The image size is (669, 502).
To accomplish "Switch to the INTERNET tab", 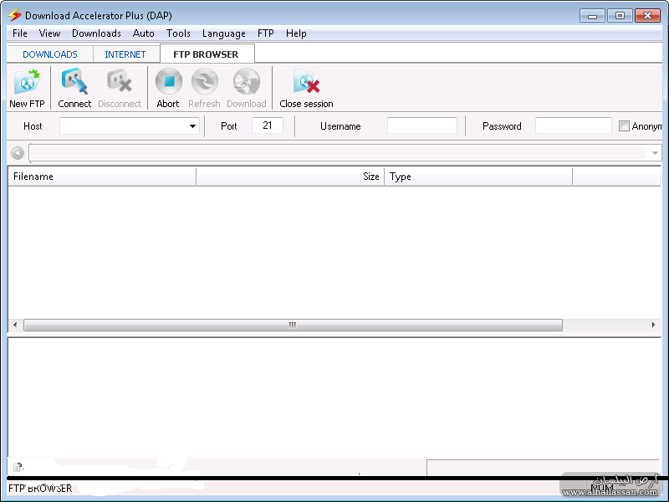I will (x=125, y=54).
